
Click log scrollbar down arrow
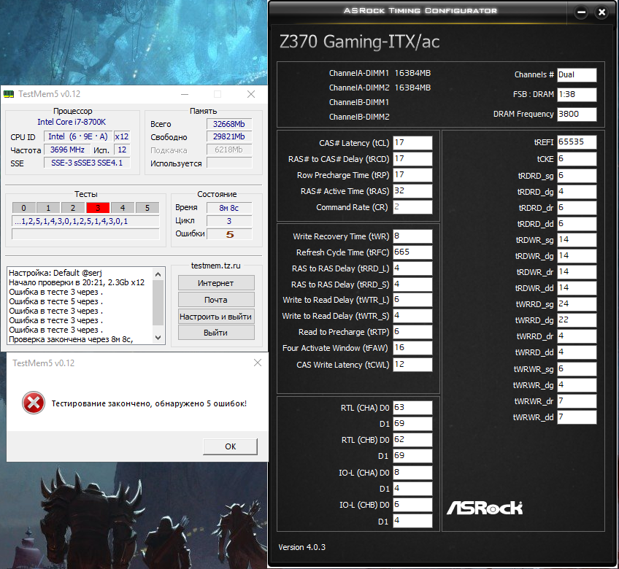[x=158, y=337]
